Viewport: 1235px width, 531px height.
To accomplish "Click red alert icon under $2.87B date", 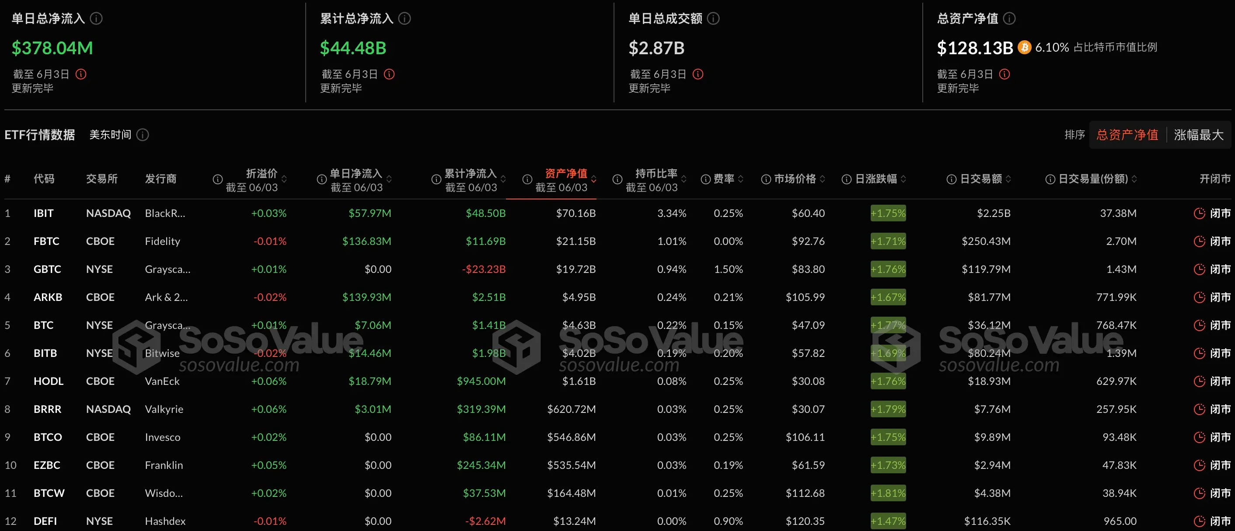I will pos(698,74).
